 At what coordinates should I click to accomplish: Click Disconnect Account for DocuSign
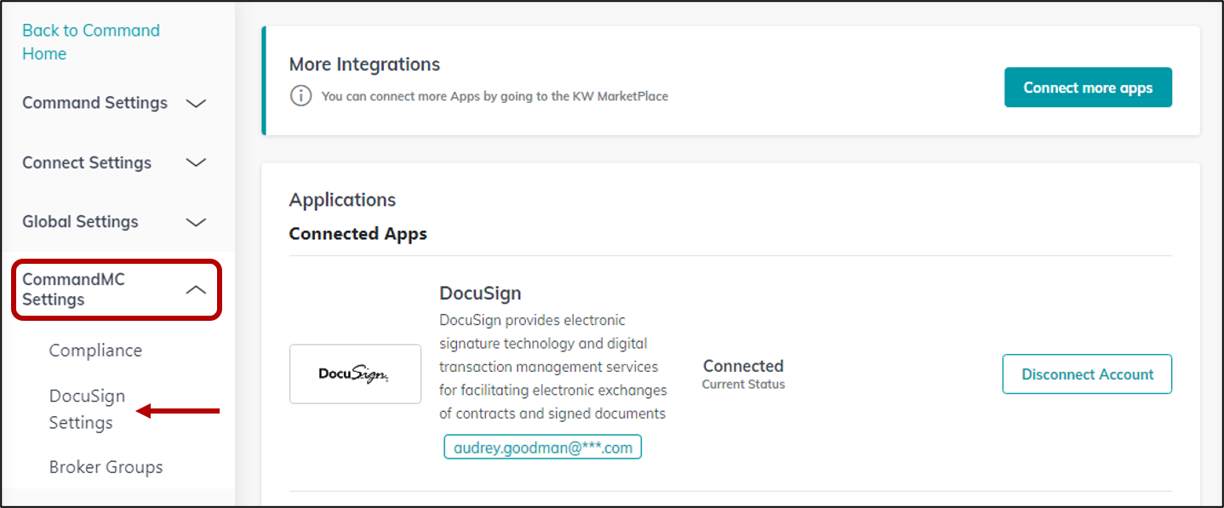[1087, 374]
